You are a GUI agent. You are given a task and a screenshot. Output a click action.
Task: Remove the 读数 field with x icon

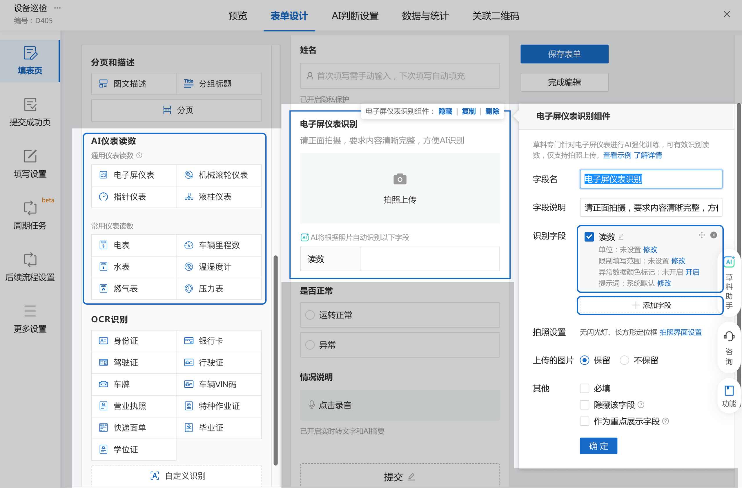(x=713, y=235)
